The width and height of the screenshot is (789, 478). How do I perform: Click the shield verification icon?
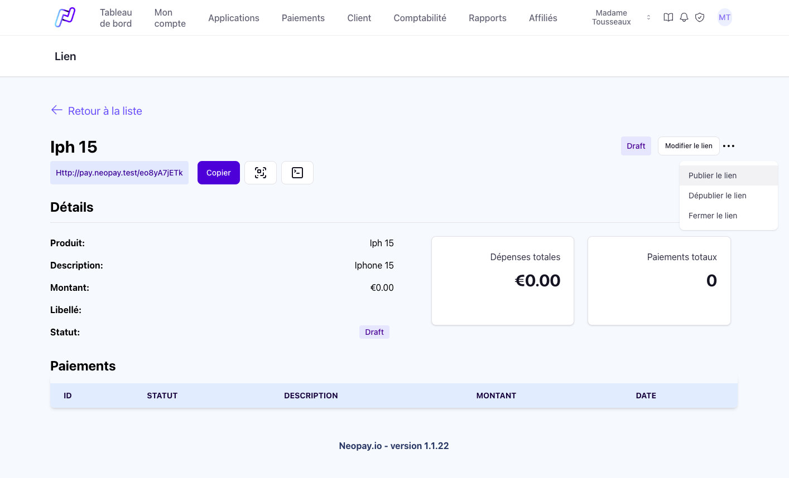(x=700, y=18)
